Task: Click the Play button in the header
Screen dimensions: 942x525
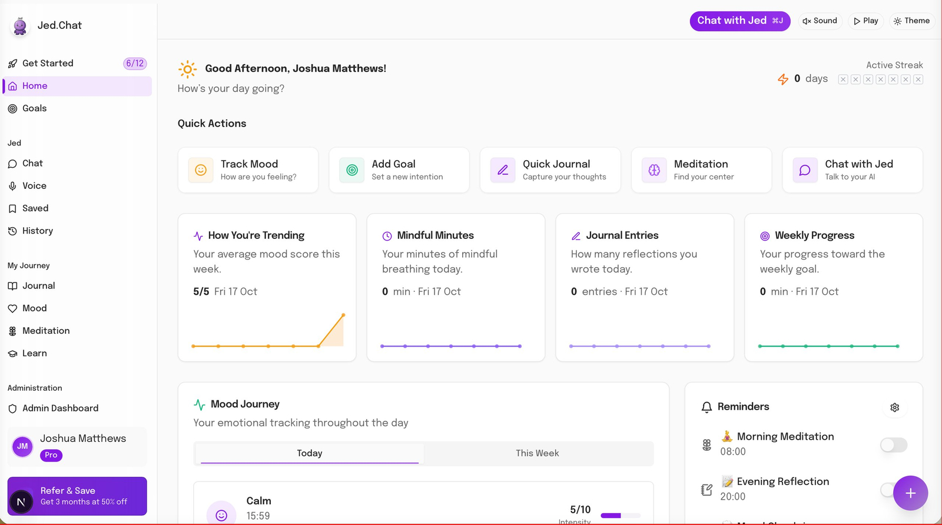Action: 865,21
